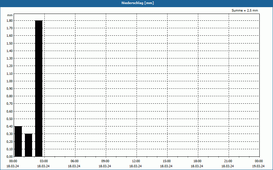This screenshot has height=170, width=273.
Task: Select the 1,80 y-axis value
Action: click(10, 20)
